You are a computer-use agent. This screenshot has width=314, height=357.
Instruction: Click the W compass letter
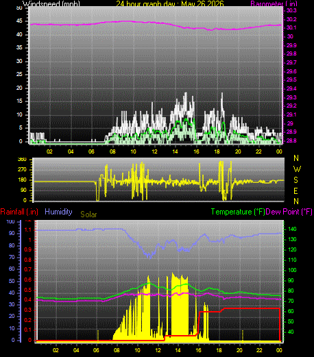tap(297, 169)
